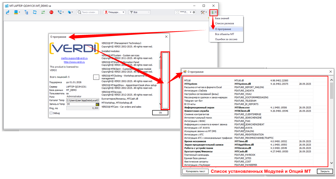Open the mailto:support@verdi.ru link
This screenshot has height=179, width=336.
[74, 58]
